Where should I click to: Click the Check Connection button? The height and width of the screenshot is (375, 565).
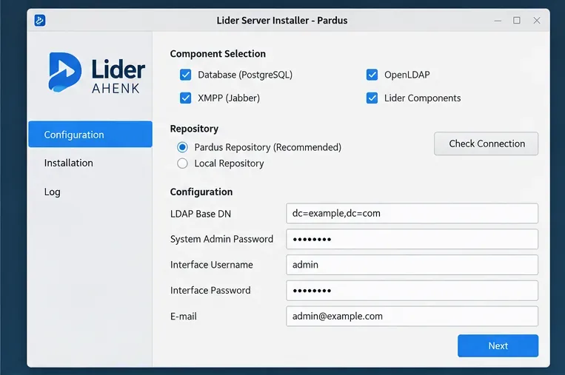click(486, 143)
